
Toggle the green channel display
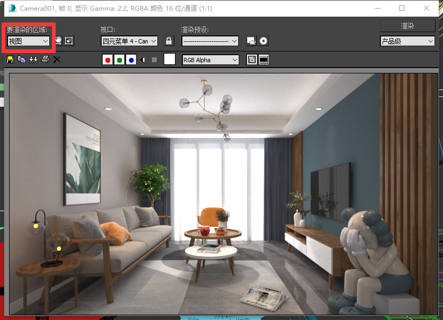tap(119, 60)
